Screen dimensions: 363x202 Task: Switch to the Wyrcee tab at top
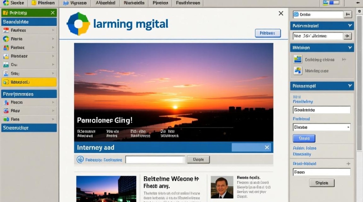point(75,3)
